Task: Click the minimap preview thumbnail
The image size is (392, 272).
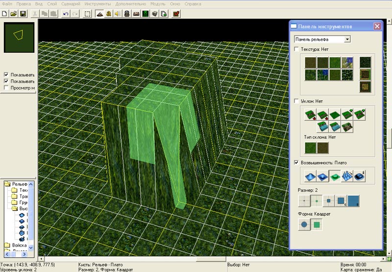Action: pos(19,36)
